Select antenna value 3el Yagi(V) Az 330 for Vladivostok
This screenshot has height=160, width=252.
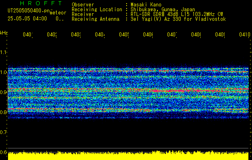[x=178, y=19]
